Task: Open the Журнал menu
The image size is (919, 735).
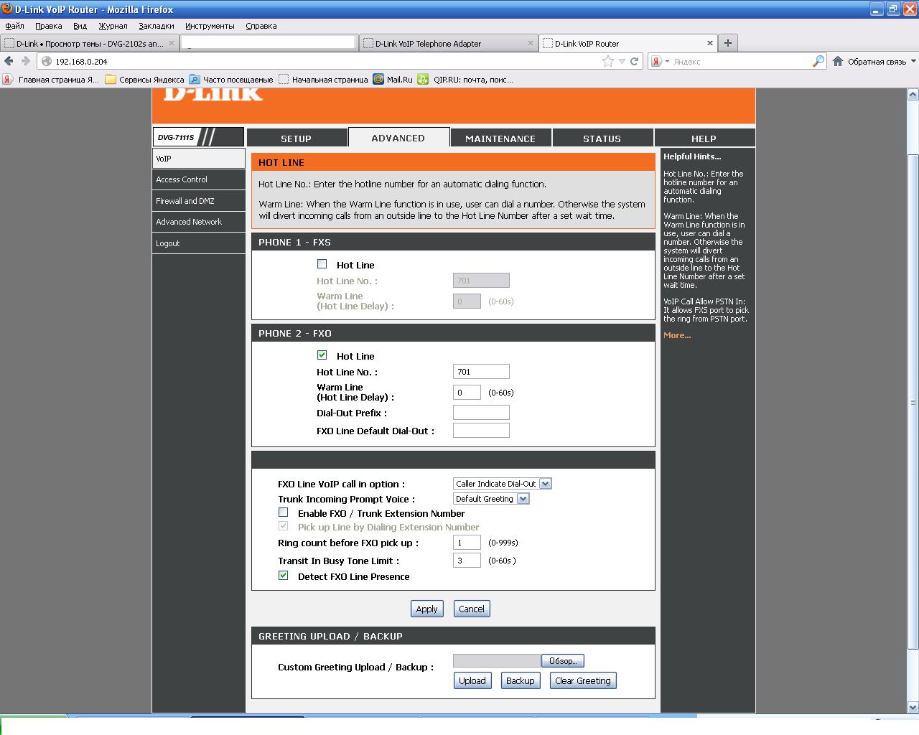Action: pos(113,26)
